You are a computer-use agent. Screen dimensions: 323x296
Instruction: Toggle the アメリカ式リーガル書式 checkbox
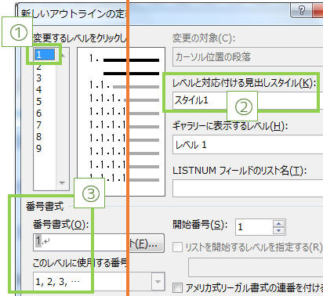coord(177,288)
